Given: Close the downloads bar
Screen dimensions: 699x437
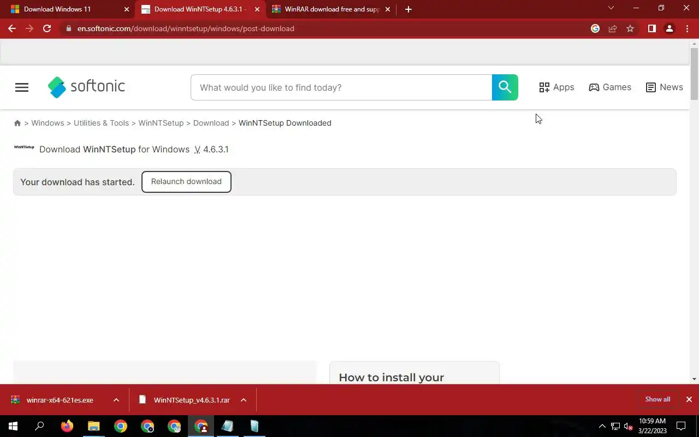Looking at the screenshot, I should pos(689,399).
